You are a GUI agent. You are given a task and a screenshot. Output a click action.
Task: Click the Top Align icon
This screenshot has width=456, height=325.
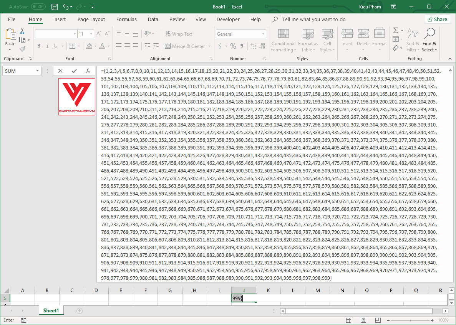coord(119,33)
